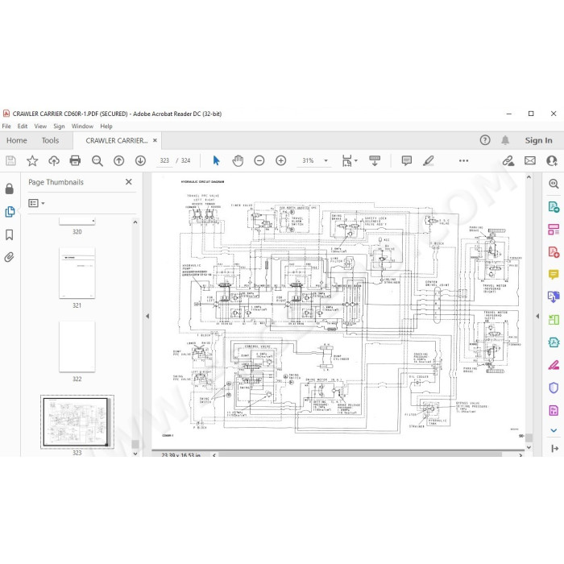
Task: Zoom in with the plus icon
Action: pos(280,160)
